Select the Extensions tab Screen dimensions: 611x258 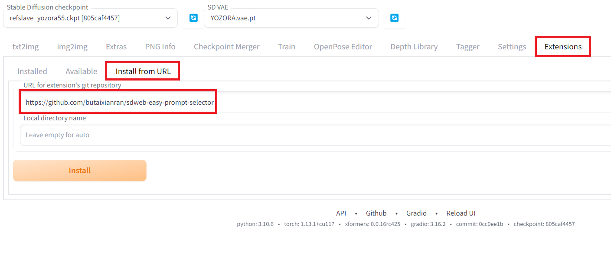pyautogui.click(x=563, y=47)
